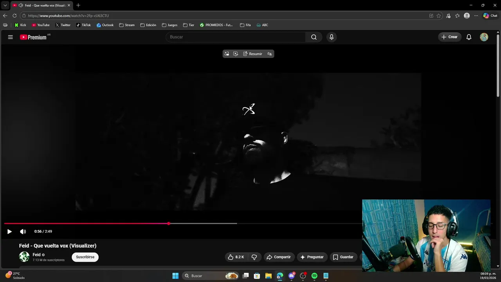Open Spotify from the taskbar
Viewport: 501px width, 282px height.
click(314, 276)
